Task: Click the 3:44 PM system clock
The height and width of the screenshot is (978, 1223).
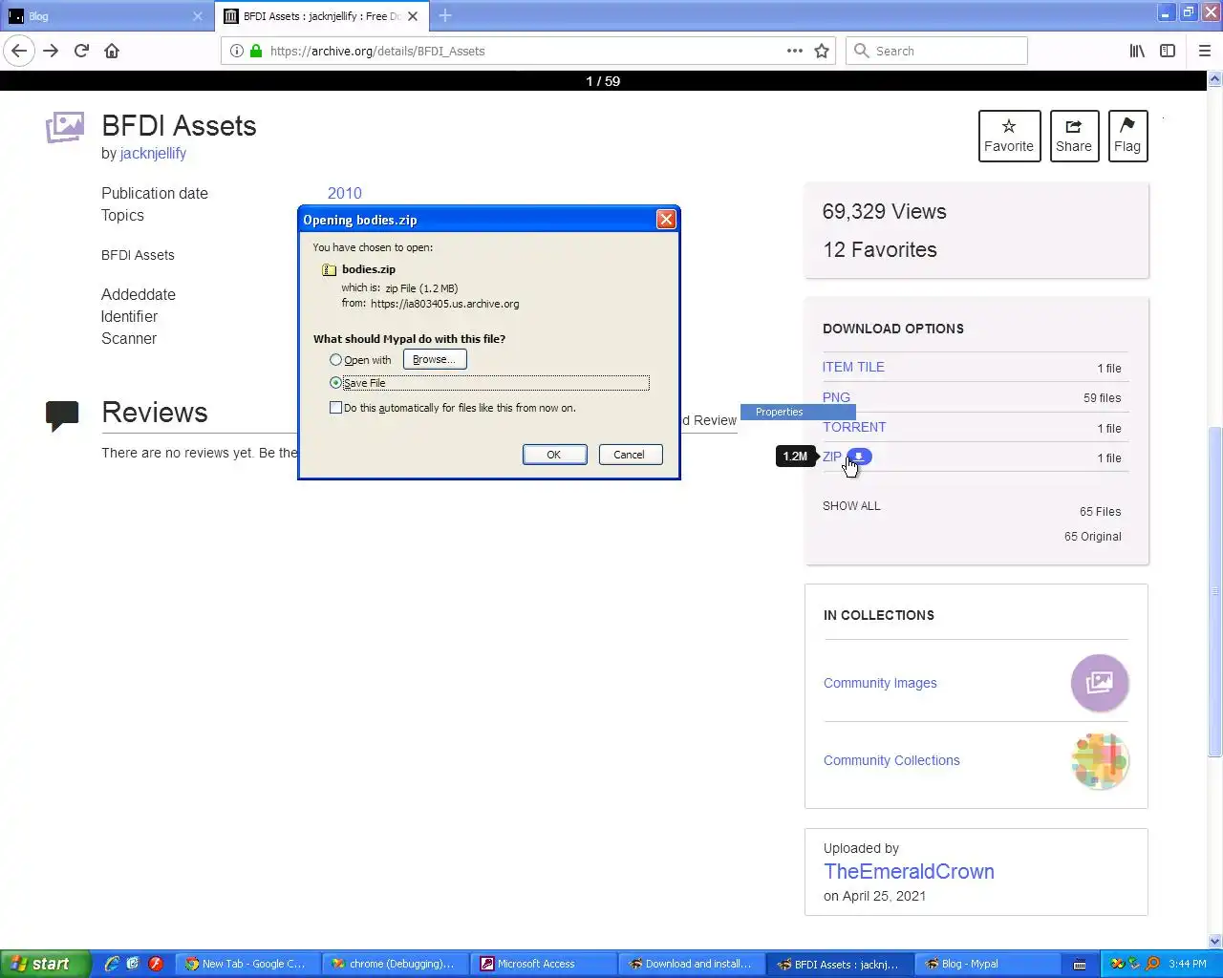Action: (1188, 964)
